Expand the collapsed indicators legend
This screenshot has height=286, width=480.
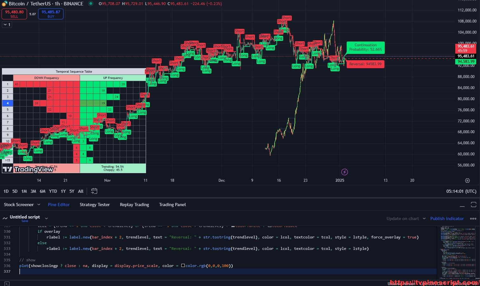pyautogui.click(x=7, y=24)
